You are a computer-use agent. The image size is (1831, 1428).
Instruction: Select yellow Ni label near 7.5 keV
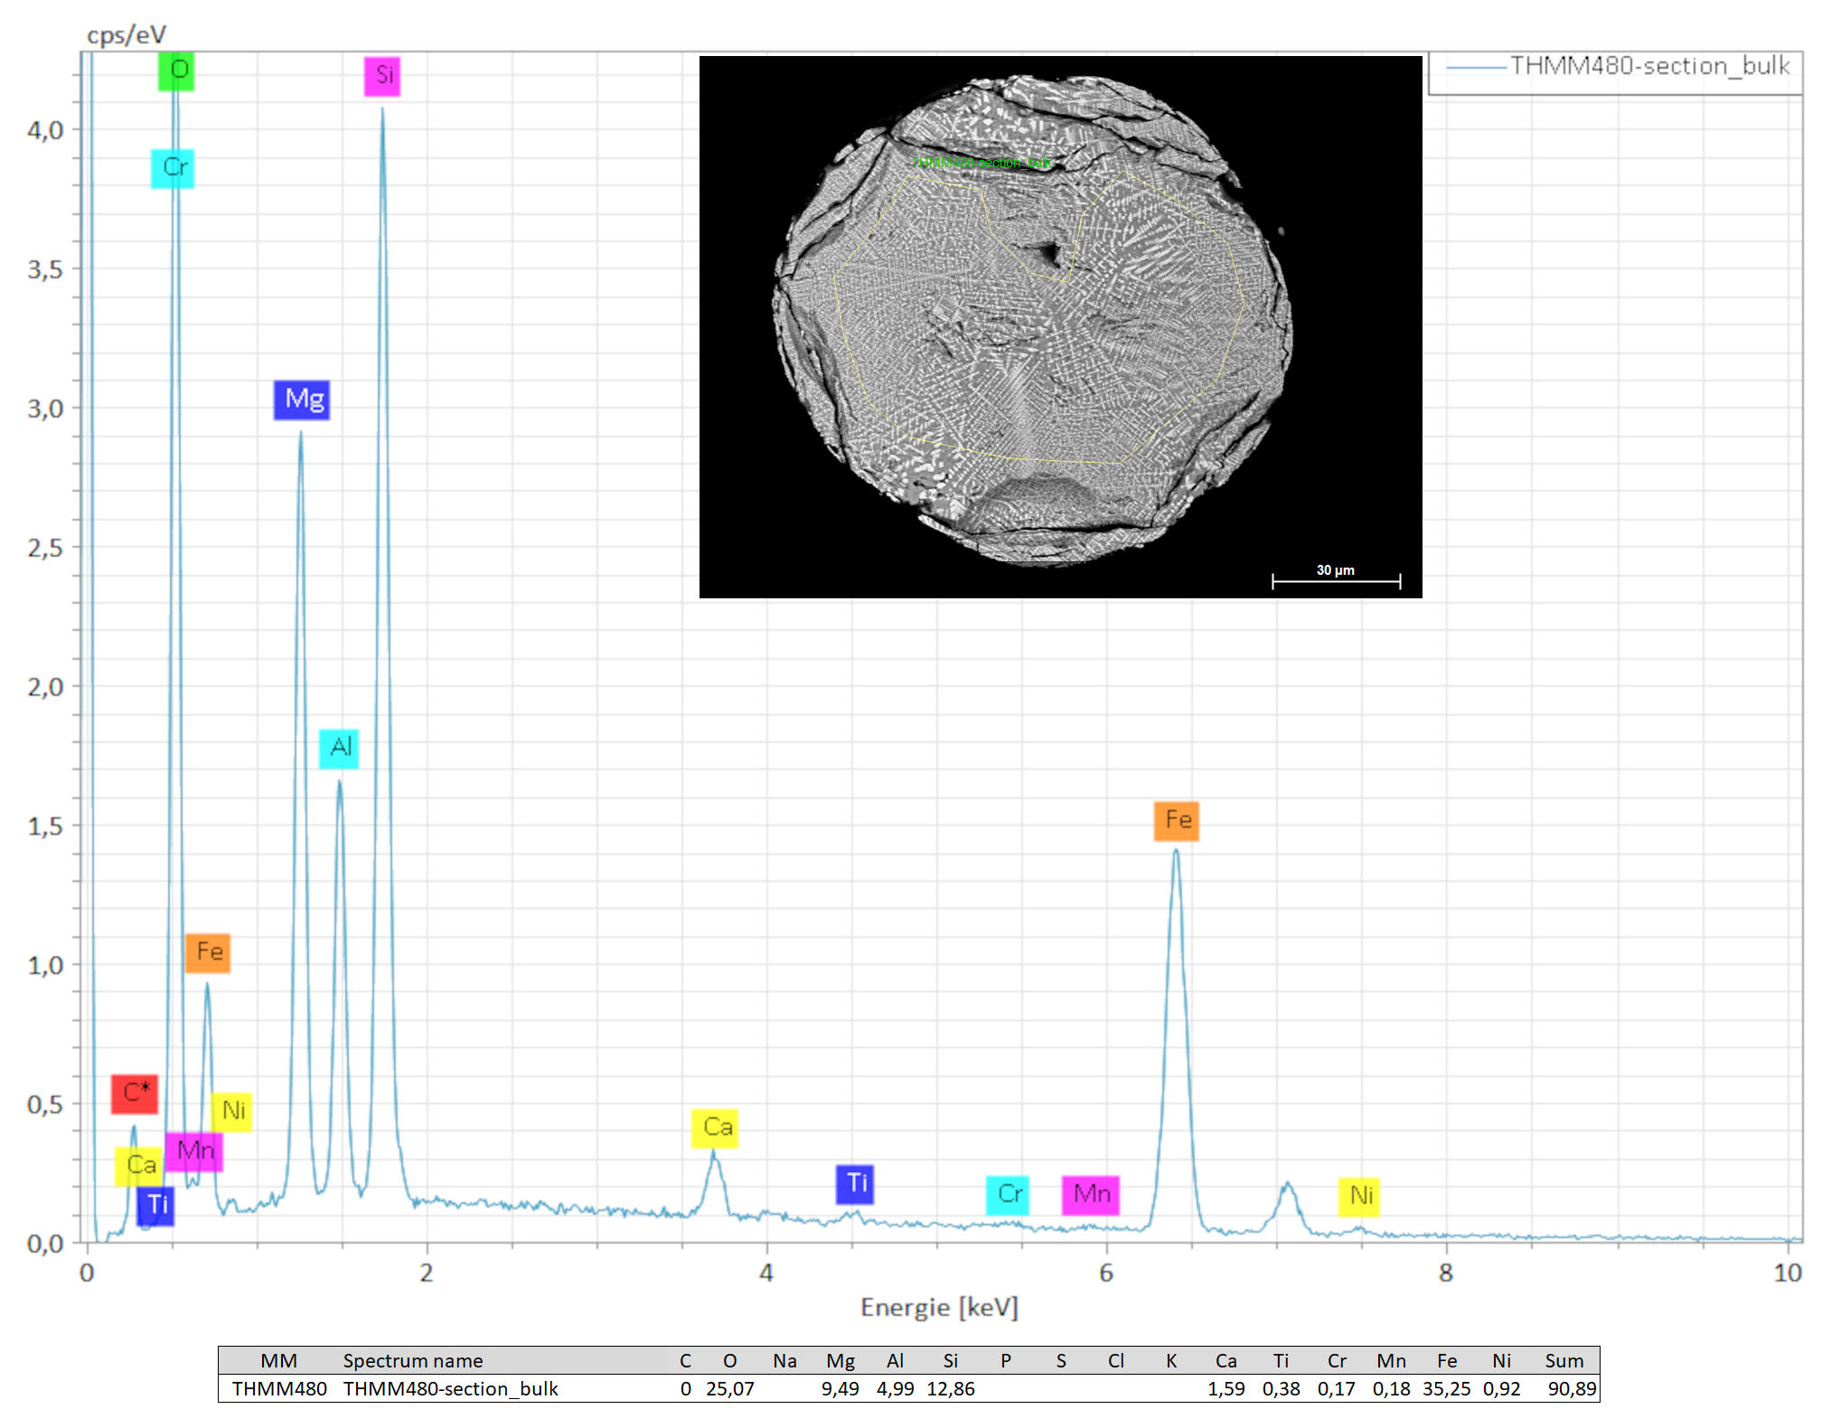pyautogui.click(x=1359, y=1197)
